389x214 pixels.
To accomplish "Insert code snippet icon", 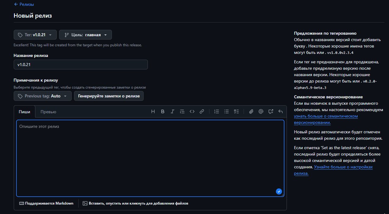I will coord(192,112).
